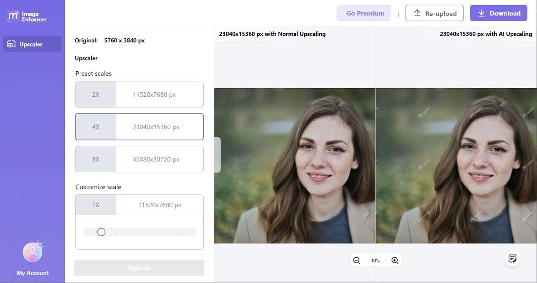Click the zoom-in magnifier icon
This screenshot has width=537, height=283.
[x=394, y=260]
